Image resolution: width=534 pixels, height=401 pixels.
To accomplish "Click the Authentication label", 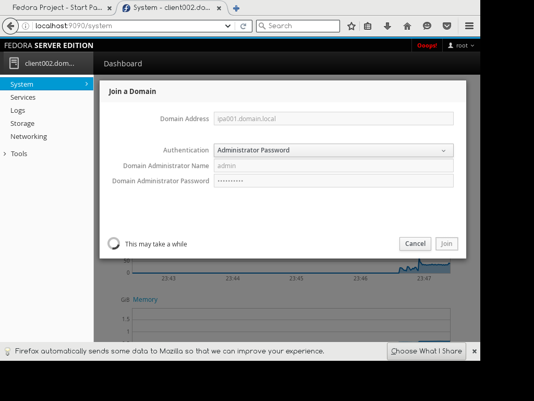I will (186, 150).
